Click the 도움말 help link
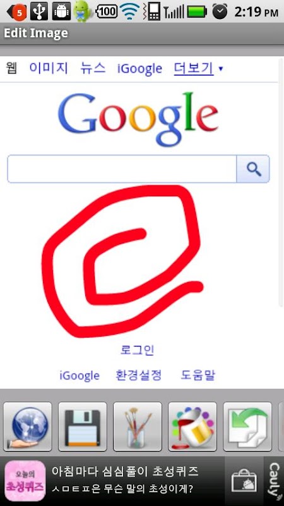This screenshot has height=506, width=284. (198, 375)
